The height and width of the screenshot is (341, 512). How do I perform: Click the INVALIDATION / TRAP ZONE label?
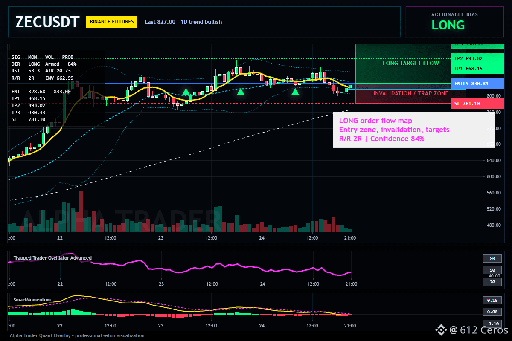tap(411, 93)
